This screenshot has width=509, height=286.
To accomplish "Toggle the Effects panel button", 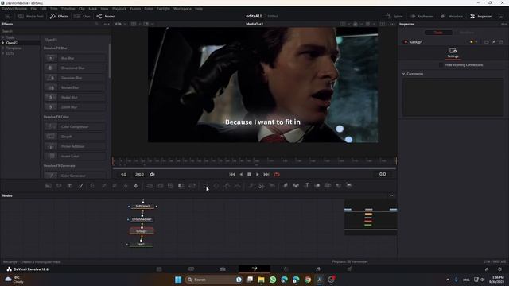I will click(59, 16).
